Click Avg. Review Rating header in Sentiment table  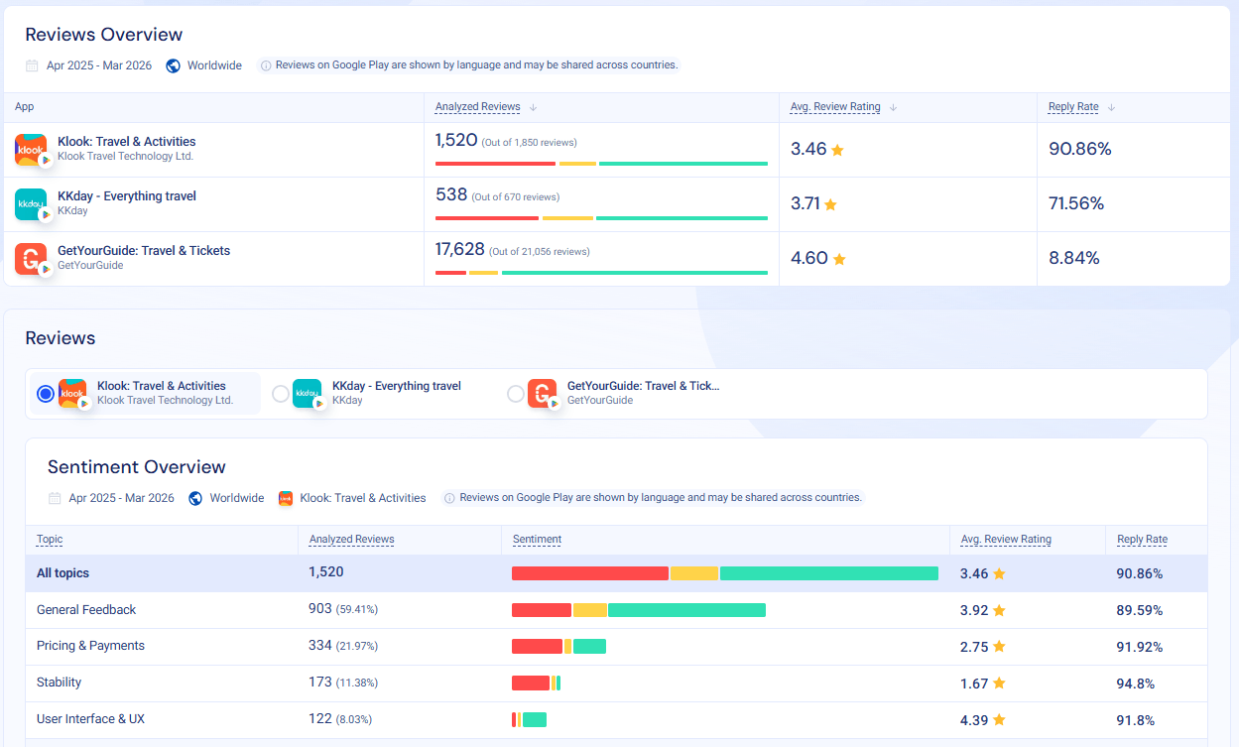1006,540
